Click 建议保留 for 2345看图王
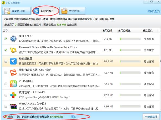The height and width of the screenshot is (120, 161). click(149, 84)
